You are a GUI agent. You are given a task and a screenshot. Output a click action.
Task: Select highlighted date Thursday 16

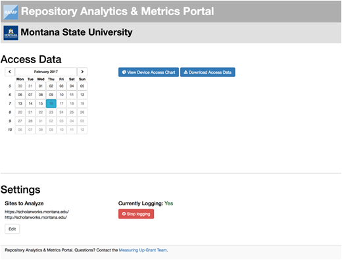51,103
